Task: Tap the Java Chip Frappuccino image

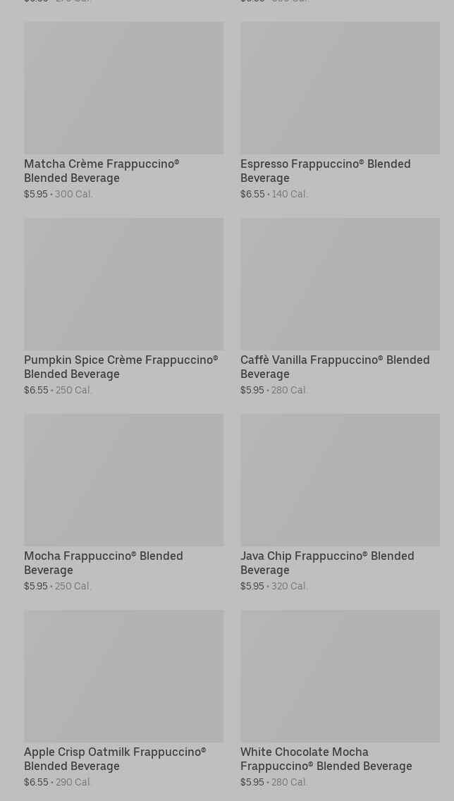Action: point(340,479)
